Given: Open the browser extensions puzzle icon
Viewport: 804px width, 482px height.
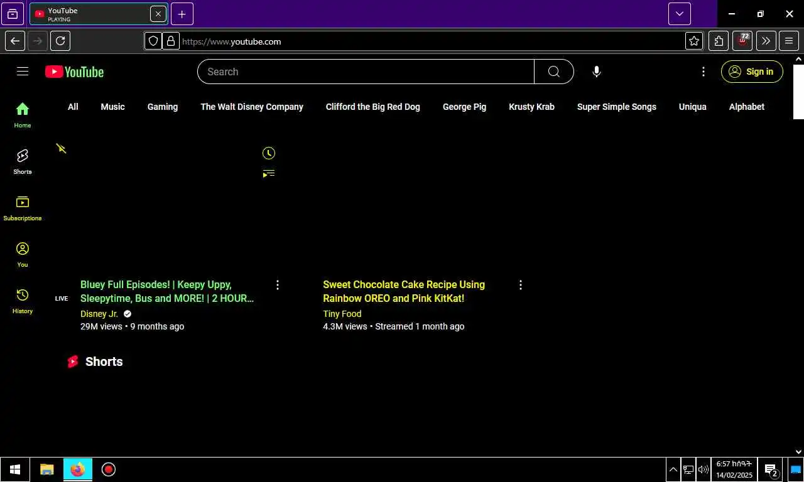Looking at the screenshot, I should (x=719, y=41).
